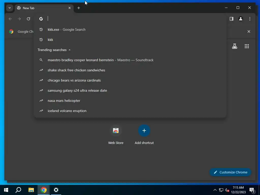Open the profile avatar menu
The width and height of the screenshot is (260, 195).
point(241,19)
